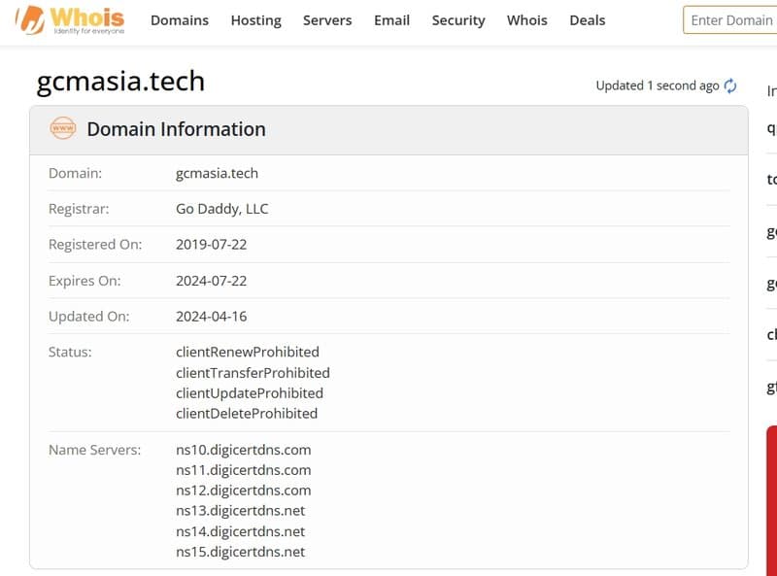The width and height of the screenshot is (777, 576).
Task: Select the registered date 2019-07-22
Action: [211, 245]
